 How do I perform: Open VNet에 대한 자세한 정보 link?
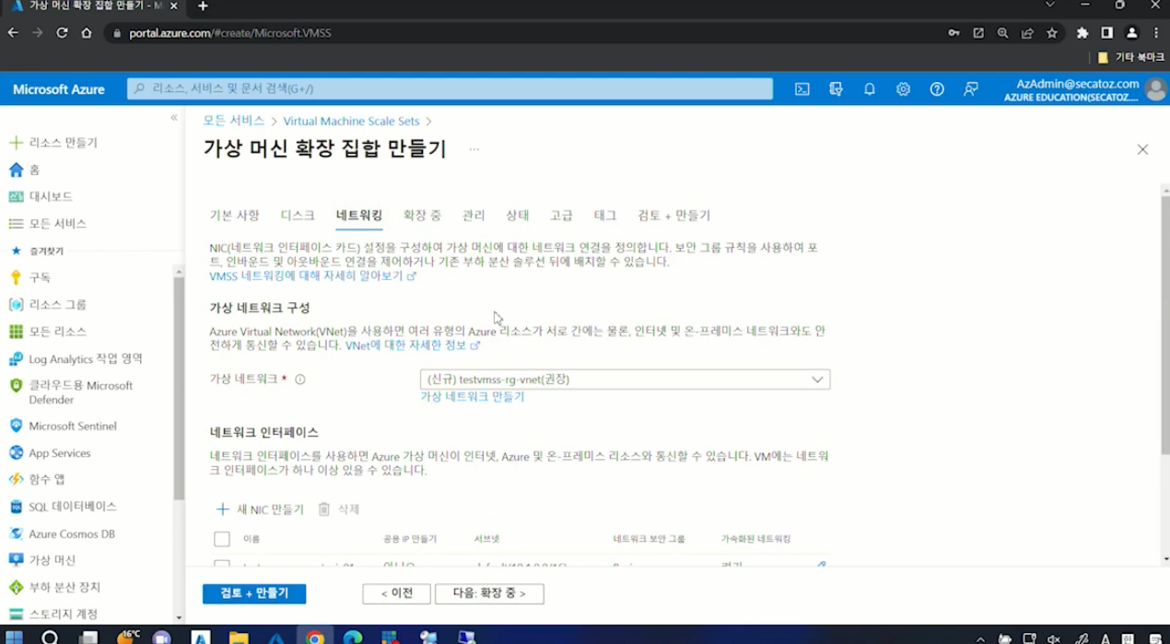tap(412, 345)
